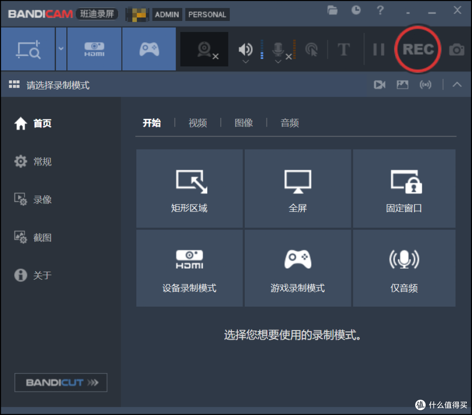This screenshot has height=415, width=472.
Task: Click the microphone level meter
Action: [x=294, y=49]
